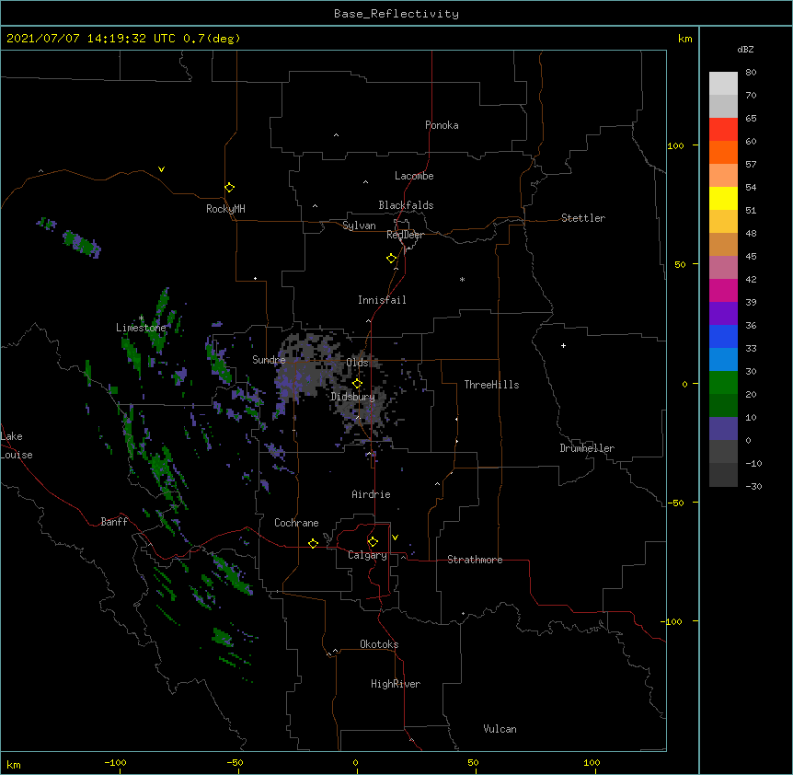This screenshot has height=775, width=793.
Task: Click the -50 tick on the right vertical axis
Action: click(675, 503)
